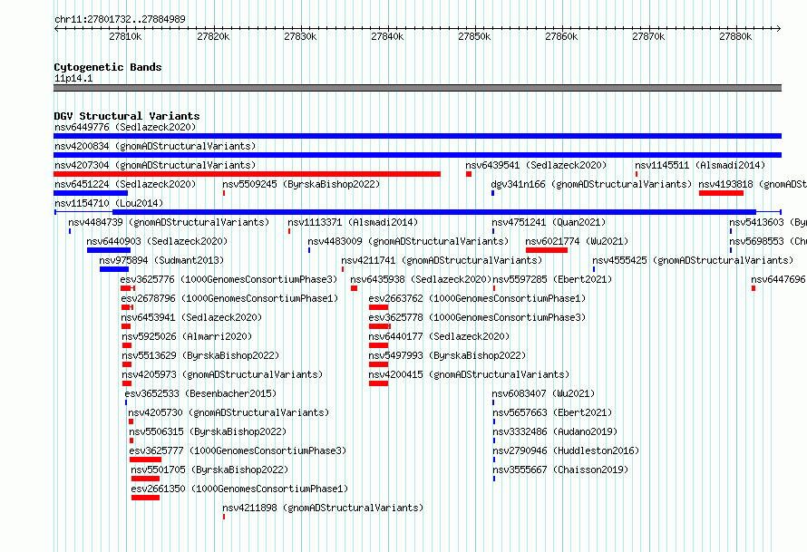Click the nsv2790946 (Huddleston2016) label
The image size is (807, 552).
566,450
